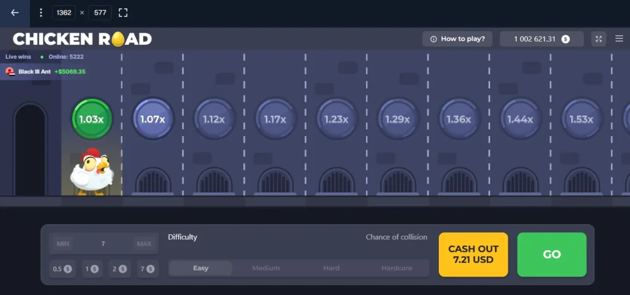630x295 pixels.
Task: Click the 1.07x multiplier coin
Action: coord(153,119)
